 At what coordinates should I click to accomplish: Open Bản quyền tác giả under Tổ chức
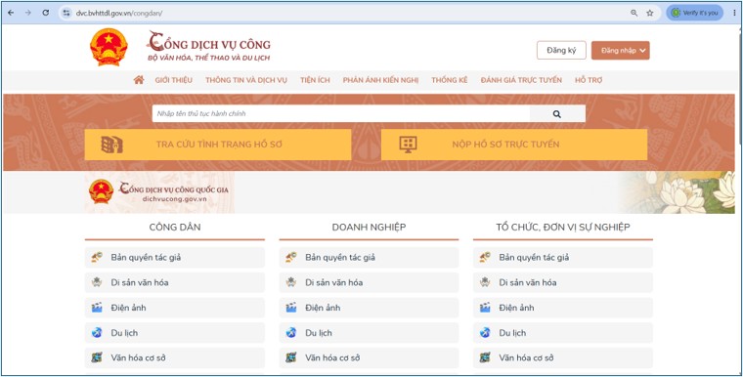[563, 258]
